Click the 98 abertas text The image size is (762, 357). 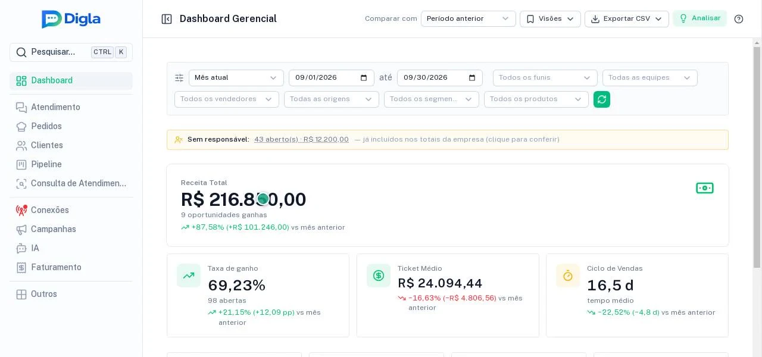[x=227, y=300]
